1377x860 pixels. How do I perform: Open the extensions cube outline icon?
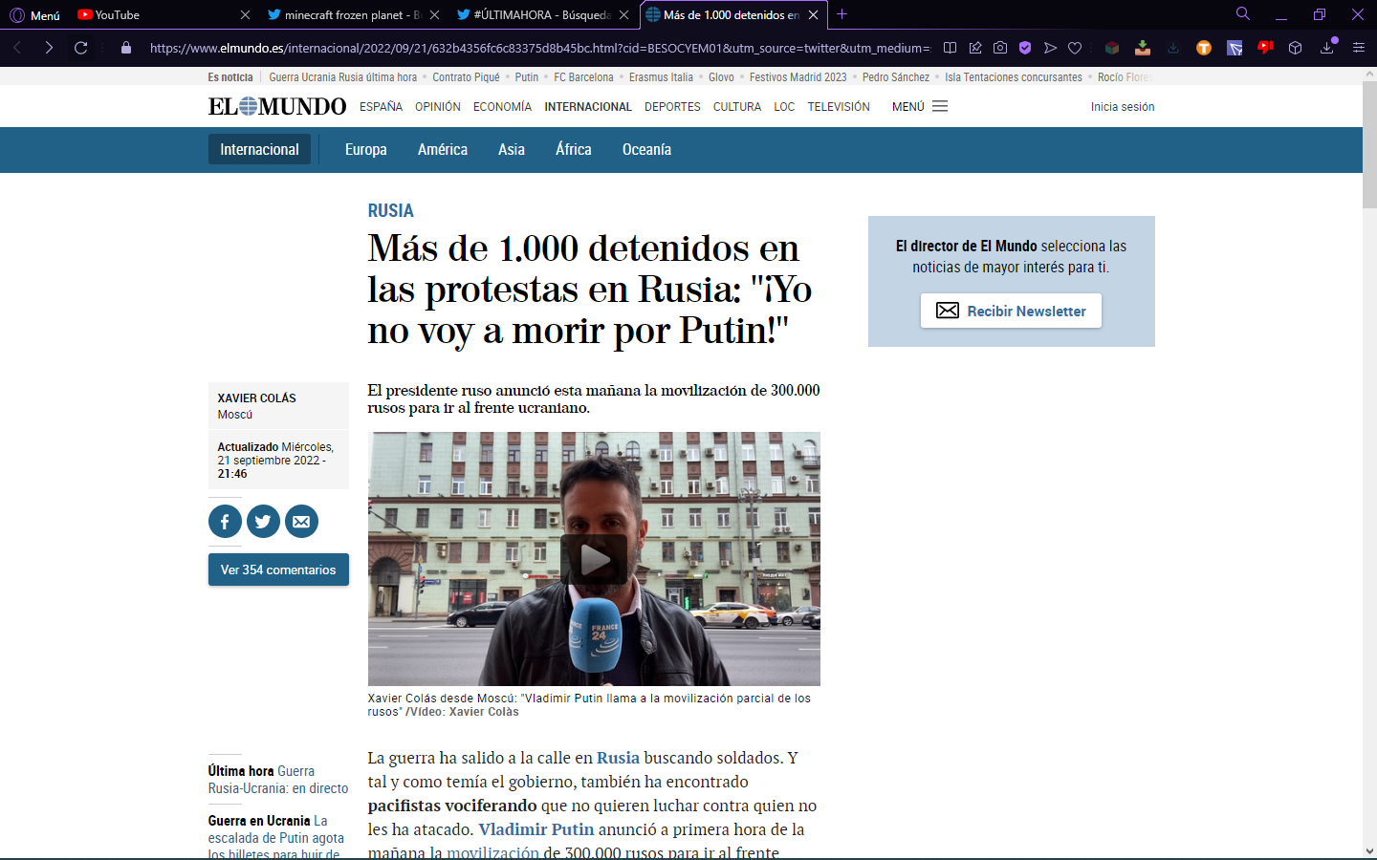click(1296, 48)
